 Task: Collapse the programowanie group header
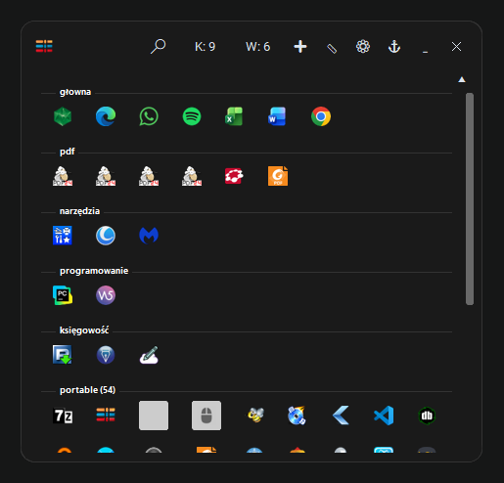point(94,271)
